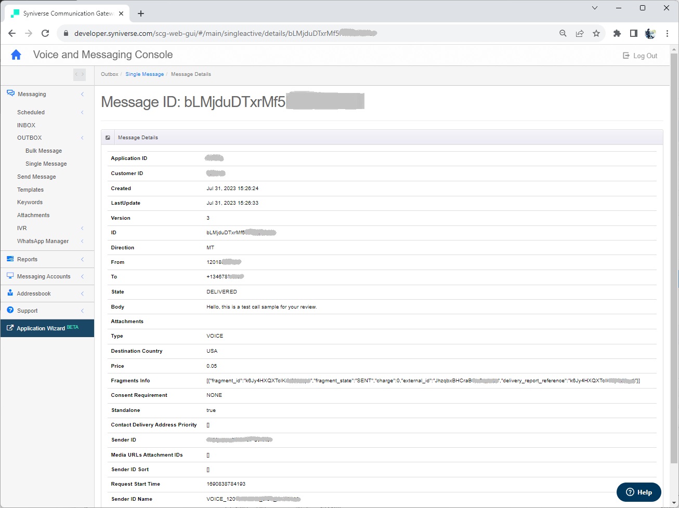The width and height of the screenshot is (679, 508).
Task: Expand the IVR submenu chevron
Action: point(83,228)
